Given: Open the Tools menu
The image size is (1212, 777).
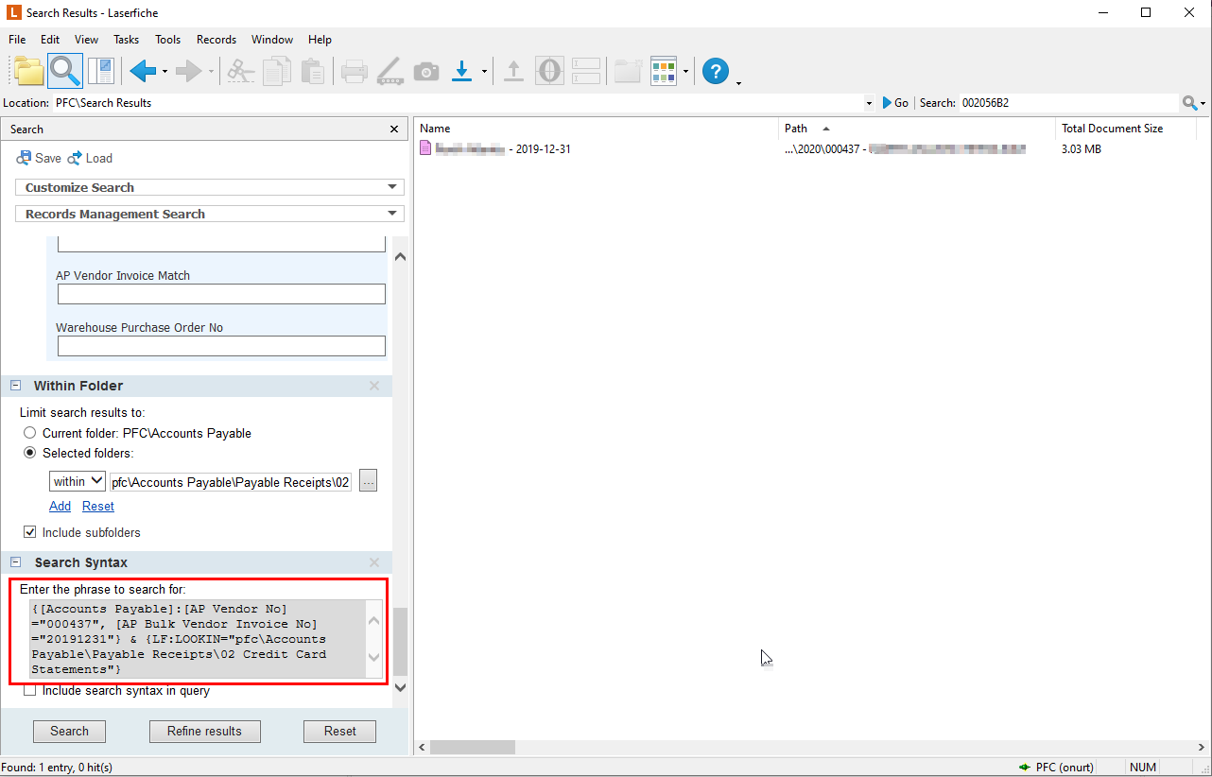Looking at the screenshot, I should [167, 40].
